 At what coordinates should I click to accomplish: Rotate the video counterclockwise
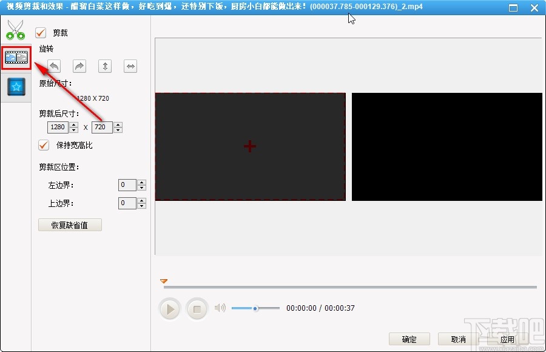click(x=54, y=66)
